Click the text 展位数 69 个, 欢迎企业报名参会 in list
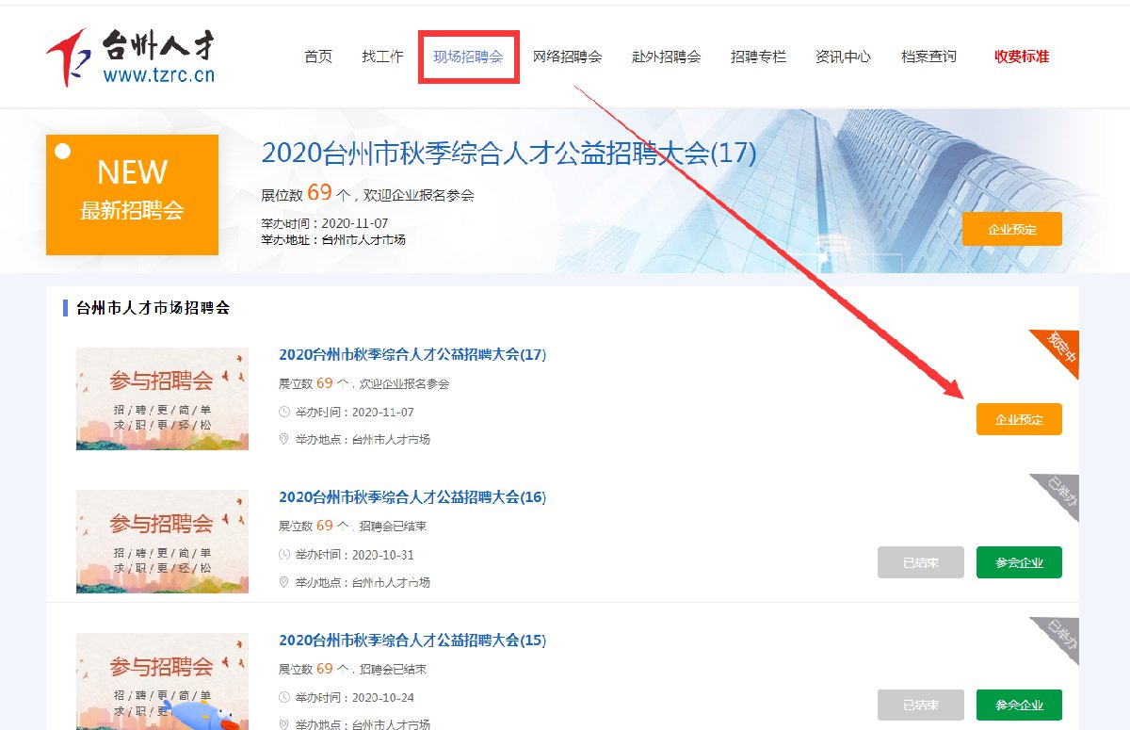This screenshot has height=730, width=1130. click(x=364, y=383)
